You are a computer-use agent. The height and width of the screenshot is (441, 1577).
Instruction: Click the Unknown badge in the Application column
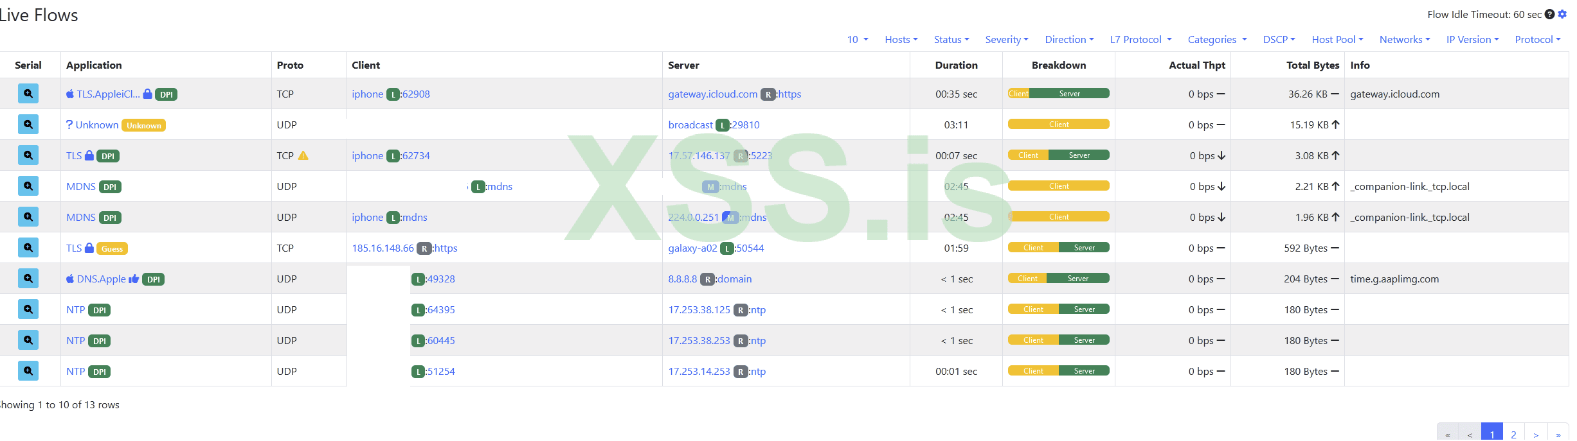pyautogui.click(x=143, y=125)
